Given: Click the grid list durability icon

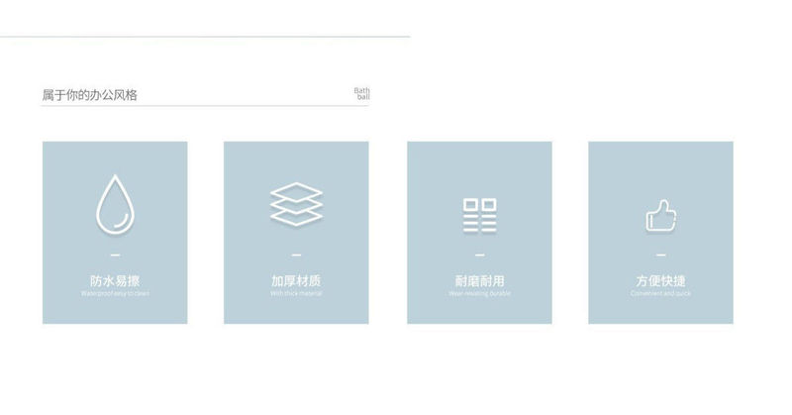Looking at the screenshot, I should 479,215.
